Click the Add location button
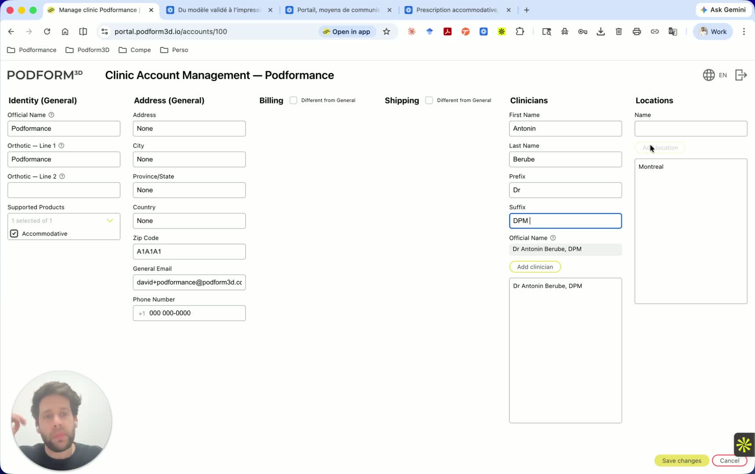755x474 pixels. coord(660,148)
